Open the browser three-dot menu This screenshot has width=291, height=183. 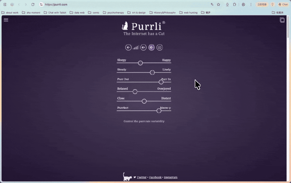tap(251, 5)
